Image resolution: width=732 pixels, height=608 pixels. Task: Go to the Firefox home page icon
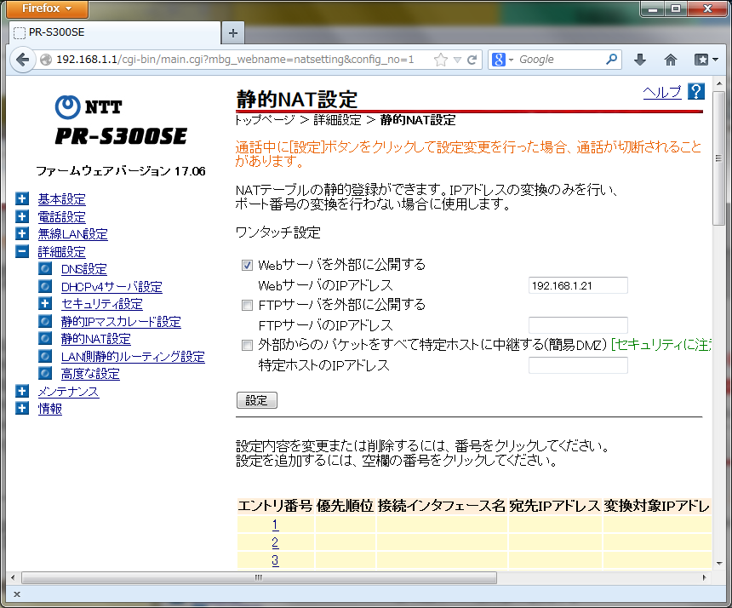(671, 60)
